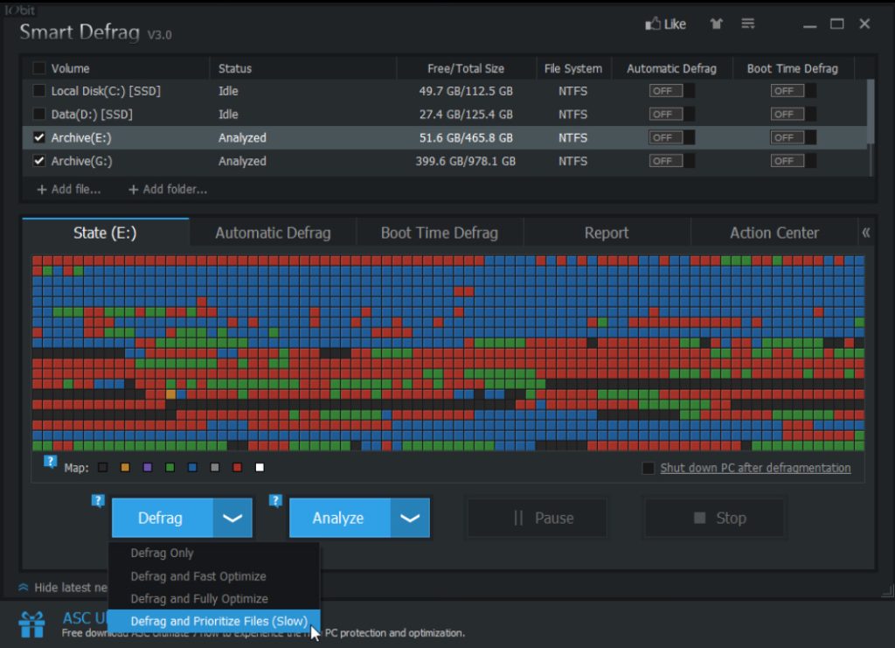Open the main menu icon near window controls
Screen dimensions: 895x648
[x=748, y=24]
